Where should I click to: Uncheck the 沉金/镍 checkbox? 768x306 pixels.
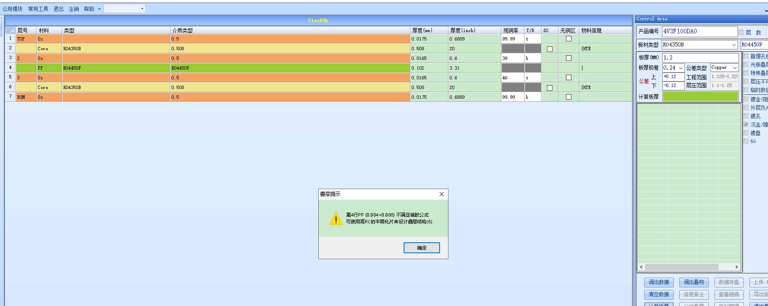[746, 125]
